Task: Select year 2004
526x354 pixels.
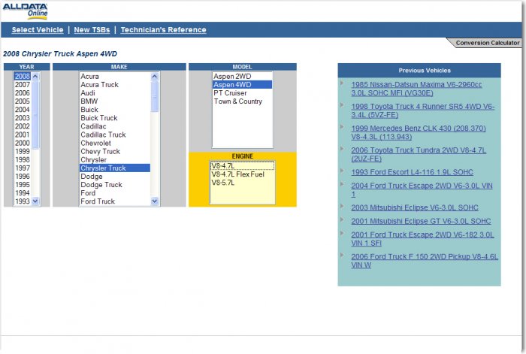Action: [22, 110]
